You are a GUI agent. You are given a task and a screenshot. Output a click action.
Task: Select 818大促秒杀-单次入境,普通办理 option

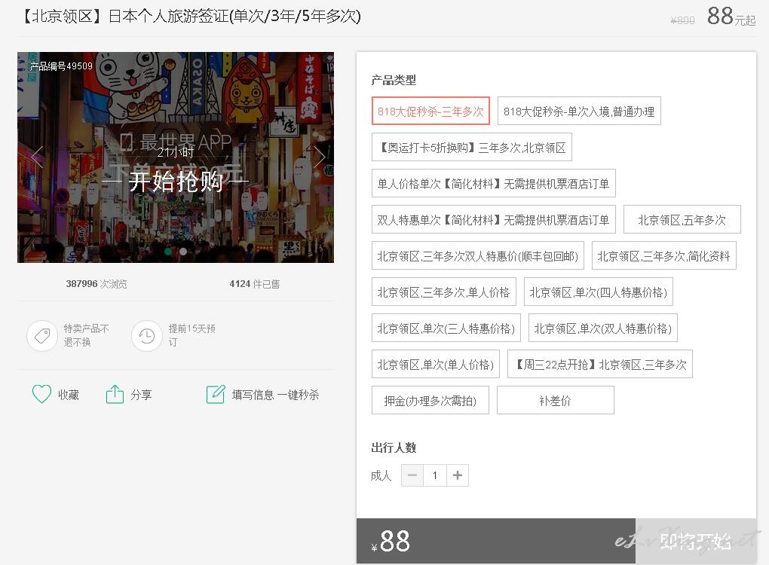(x=579, y=111)
